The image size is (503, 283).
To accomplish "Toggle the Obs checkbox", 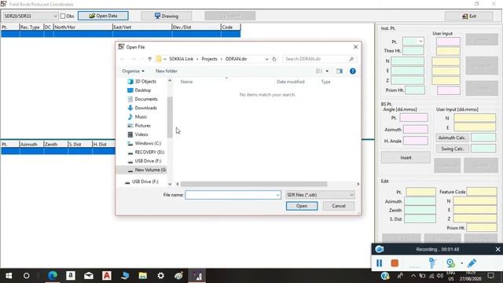I will [x=63, y=16].
